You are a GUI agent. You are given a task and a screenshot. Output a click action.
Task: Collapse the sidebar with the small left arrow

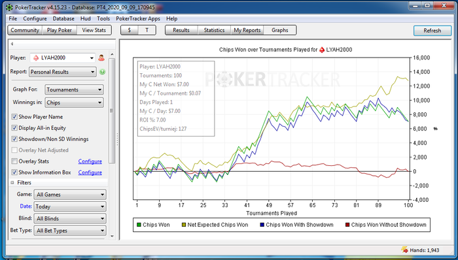[12, 44]
